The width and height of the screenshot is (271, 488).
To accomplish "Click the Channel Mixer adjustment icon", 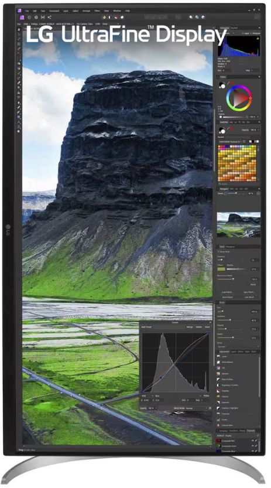I will click(x=219, y=425).
